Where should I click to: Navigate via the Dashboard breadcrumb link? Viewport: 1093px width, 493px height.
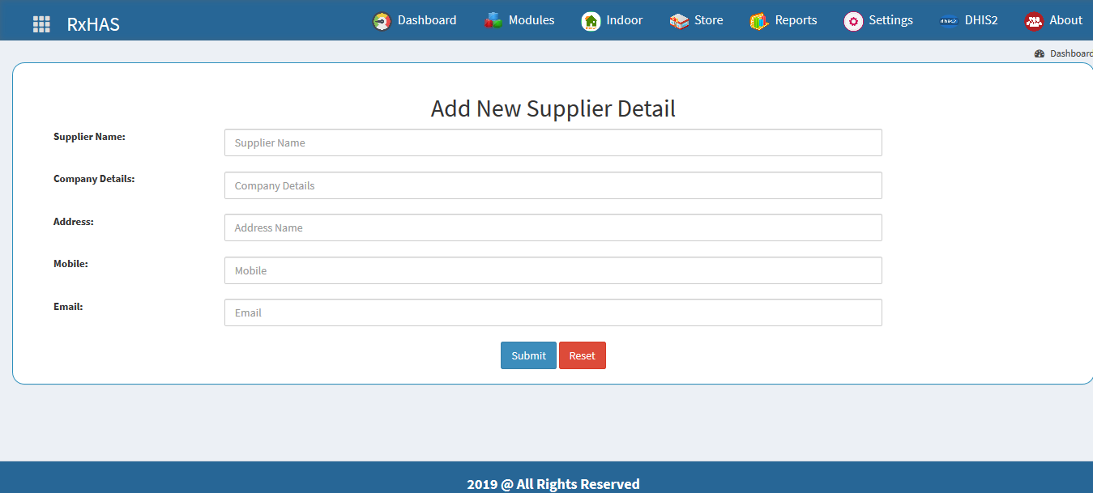click(x=1070, y=53)
